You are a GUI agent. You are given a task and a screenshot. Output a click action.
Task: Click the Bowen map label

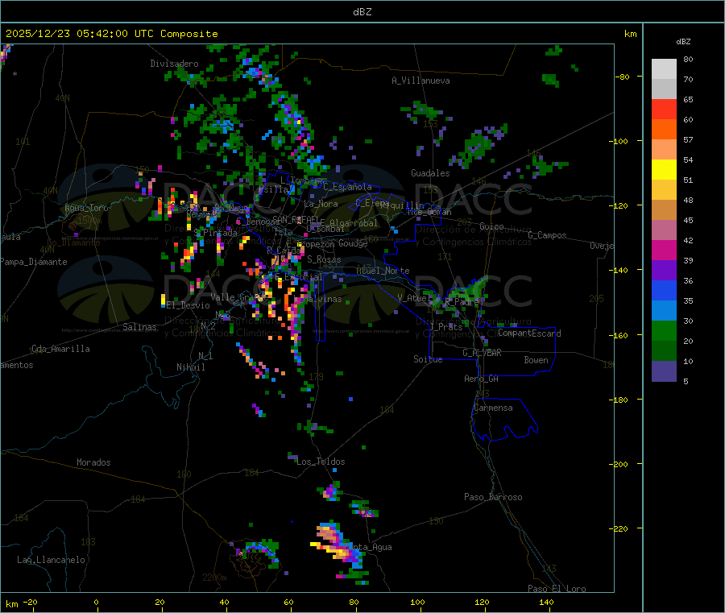point(536,360)
